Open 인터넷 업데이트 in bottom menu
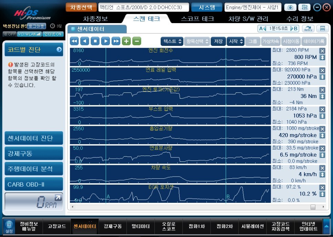The image size is (333, 237). point(309,226)
